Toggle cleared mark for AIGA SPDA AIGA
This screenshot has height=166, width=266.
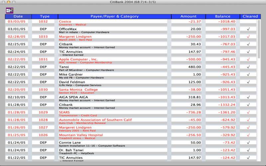[x=248, y=97]
